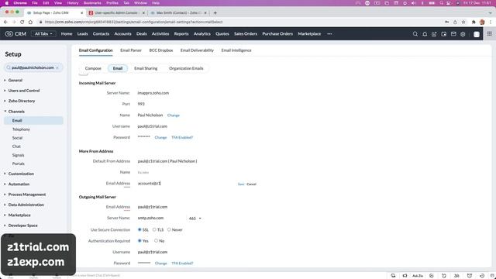Click the Ask Zia icon in bottom bar
496x279 pixels.
click(418, 276)
